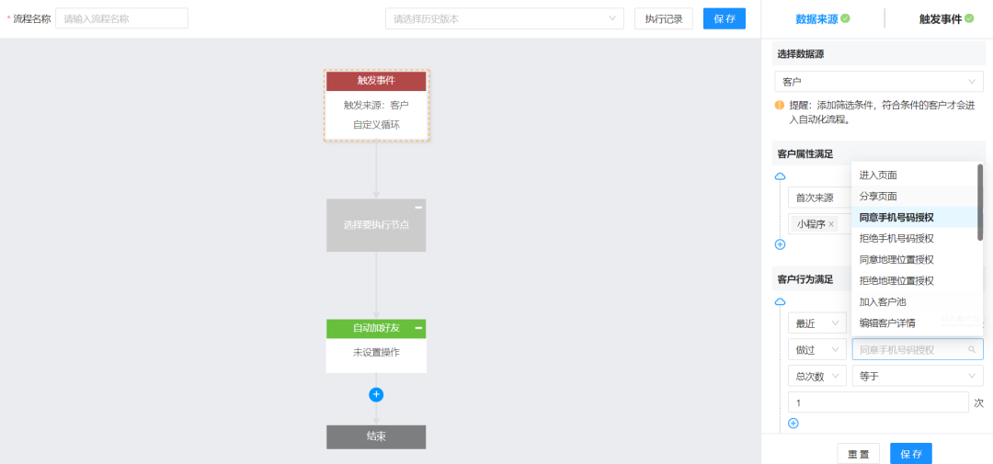
Task: Switch to the 触发事件 tab
Action: pyautogui.click(x=940, y=19)
